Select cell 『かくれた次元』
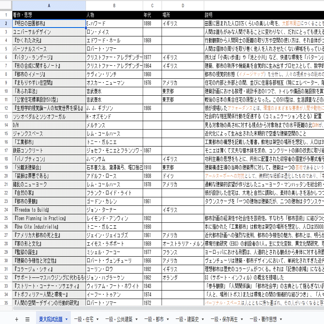Screen dimensions: 324x324 coord(49,41)
